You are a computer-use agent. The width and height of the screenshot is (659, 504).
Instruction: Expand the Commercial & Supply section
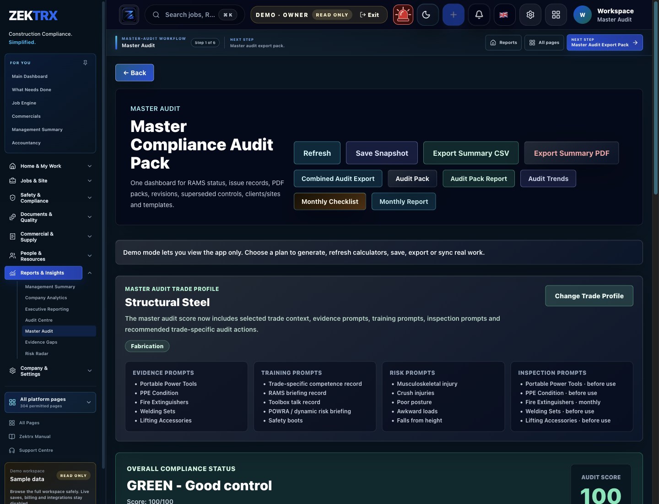(x=90, y=237)
